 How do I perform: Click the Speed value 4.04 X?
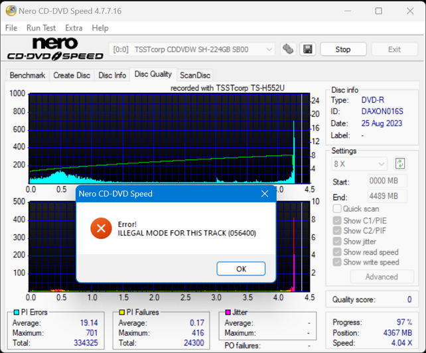click(x=402, y=343)
